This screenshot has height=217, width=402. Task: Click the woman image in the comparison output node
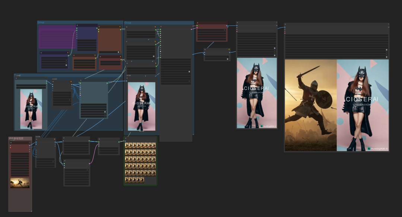pyautogui.click(x=363, y=105)
